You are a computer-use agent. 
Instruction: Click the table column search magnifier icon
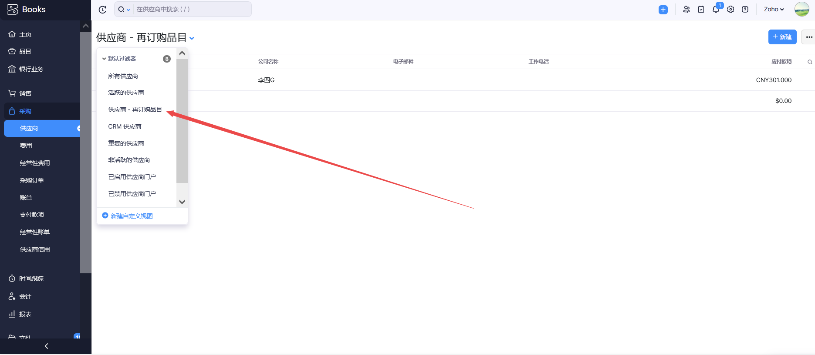point(810,62)
